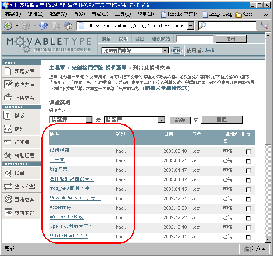Click the 重設 reset button
Screen dimensions: 273x256
click(222, 120)
